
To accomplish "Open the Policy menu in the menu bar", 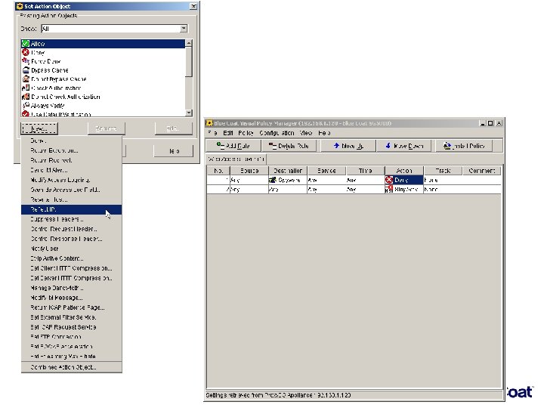I will point(246,133).
